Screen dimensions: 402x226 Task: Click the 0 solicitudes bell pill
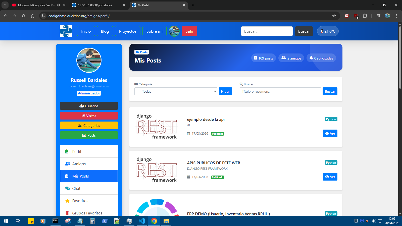[x=321, y=58]
